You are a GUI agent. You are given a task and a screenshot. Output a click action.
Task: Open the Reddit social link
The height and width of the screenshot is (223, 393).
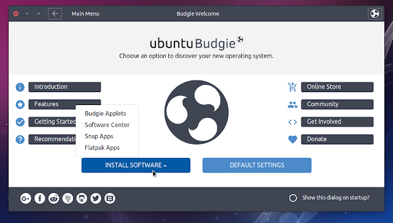coord(53,198)
